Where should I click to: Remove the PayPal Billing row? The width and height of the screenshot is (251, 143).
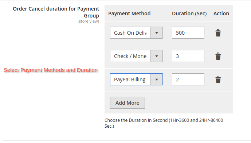[218, 80]
